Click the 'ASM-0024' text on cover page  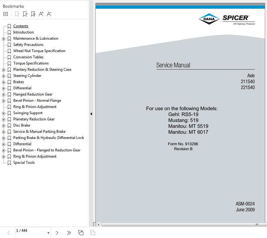point(245,204)
